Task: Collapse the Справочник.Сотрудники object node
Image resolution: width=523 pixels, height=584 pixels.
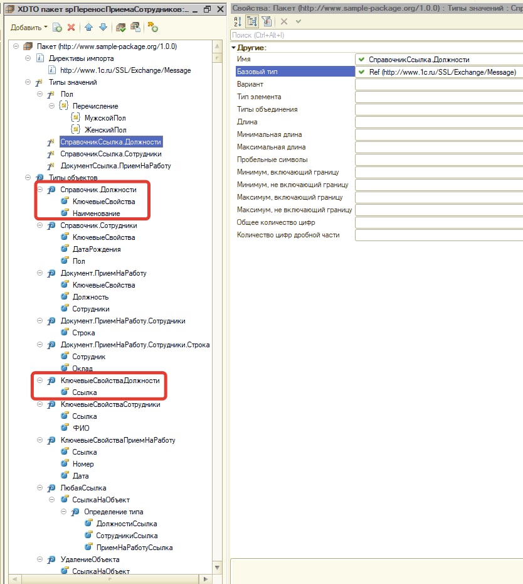Action: pos(40,225)
